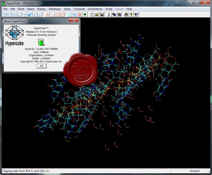Image resolution: width=212 pixels, height=175 pixels.
Task: Maximize the HyperChem window
Action: coord(197,2)
